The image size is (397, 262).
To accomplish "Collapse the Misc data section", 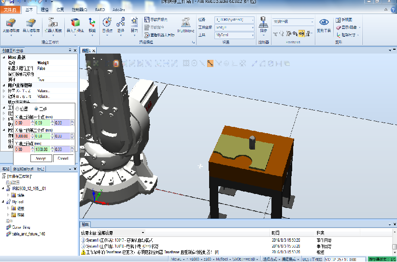I will [4, 57].
